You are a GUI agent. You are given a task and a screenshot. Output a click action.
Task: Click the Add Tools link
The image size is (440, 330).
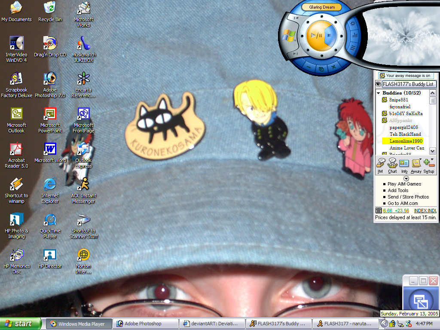tap(398, 190)
